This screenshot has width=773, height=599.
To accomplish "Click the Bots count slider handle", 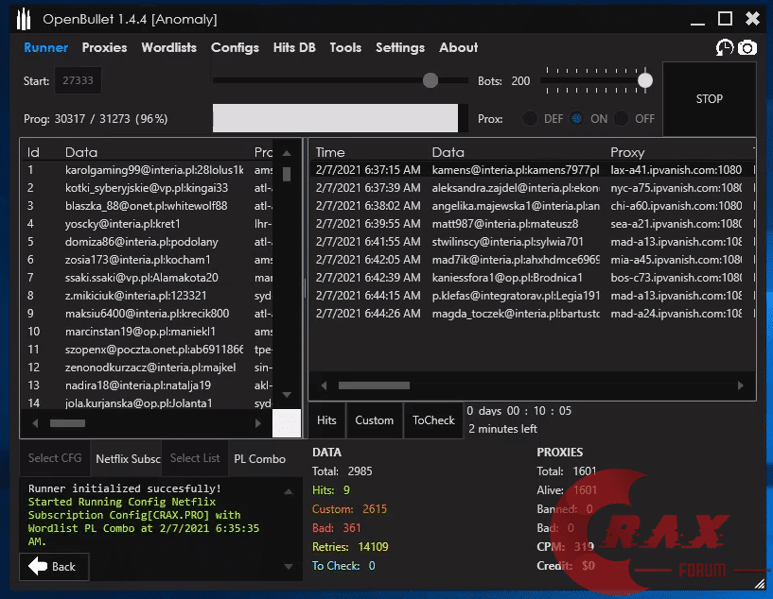I will (645, 80).
